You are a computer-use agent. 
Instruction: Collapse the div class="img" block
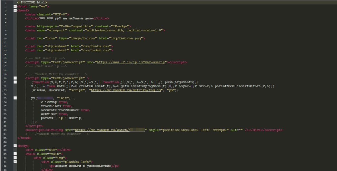pos(15,158)
